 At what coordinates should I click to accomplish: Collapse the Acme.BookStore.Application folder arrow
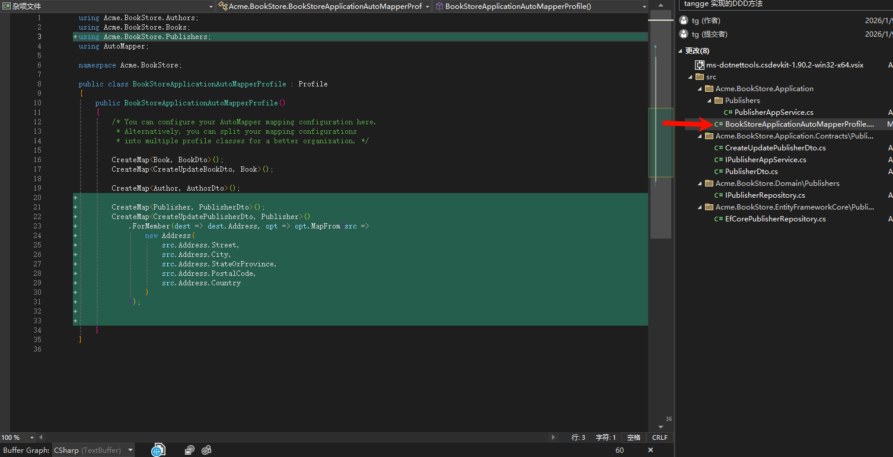(x=700, y=89)
